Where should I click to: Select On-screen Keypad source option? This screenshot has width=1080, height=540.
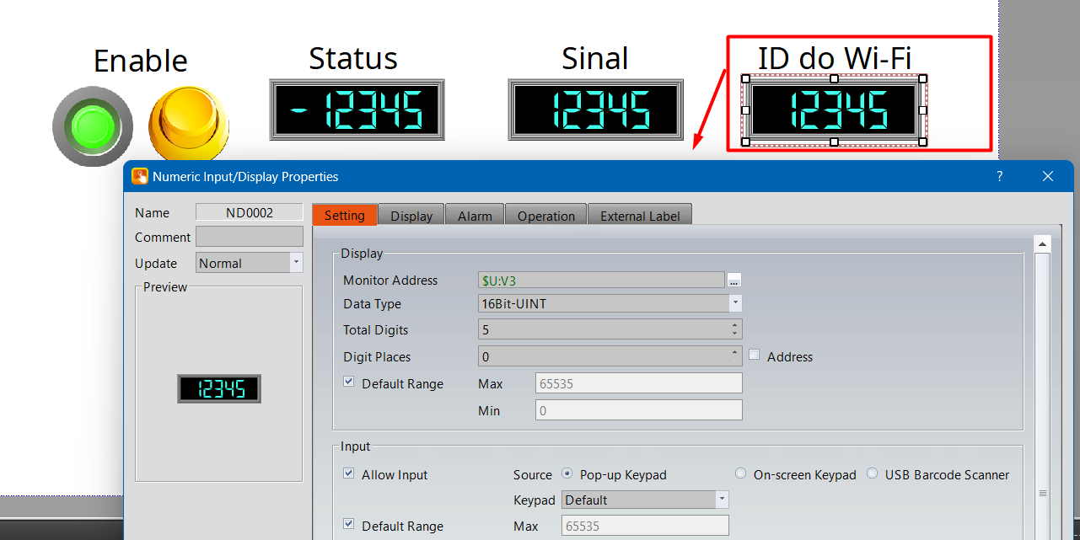(x=740, y=474)
